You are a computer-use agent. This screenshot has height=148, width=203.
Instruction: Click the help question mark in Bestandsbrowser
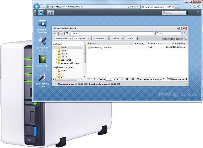pos(184,33)
